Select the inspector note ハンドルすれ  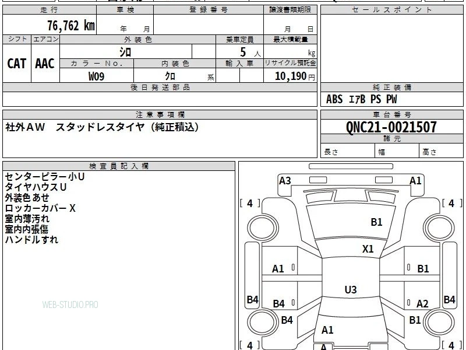[x=31, y=240]
